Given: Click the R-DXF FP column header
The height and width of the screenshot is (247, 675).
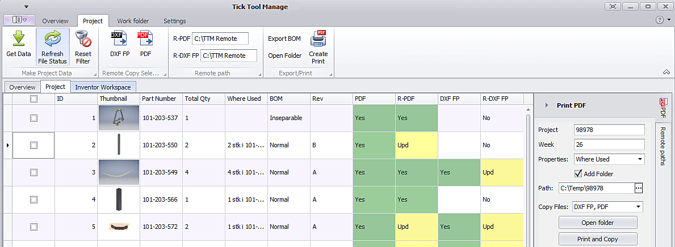Looking at the screenshot, I should (502, 99).
